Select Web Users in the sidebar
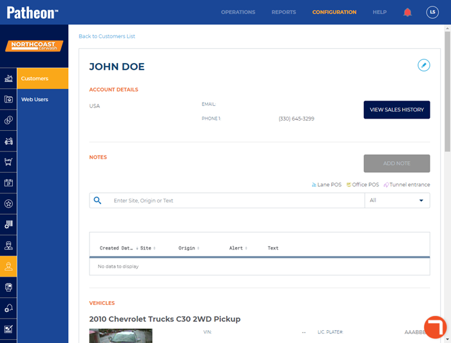This screenshot has height=343, width=451. click(x=35, y=99)
